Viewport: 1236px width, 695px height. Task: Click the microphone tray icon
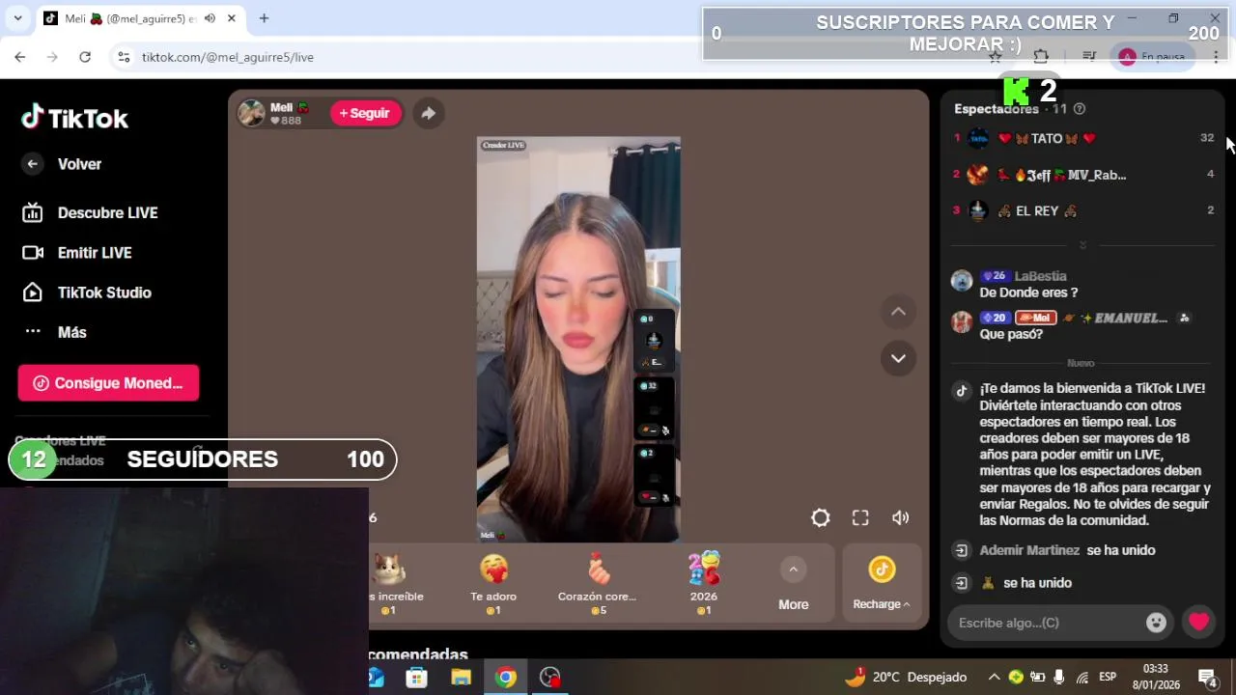pos(1059,678)
